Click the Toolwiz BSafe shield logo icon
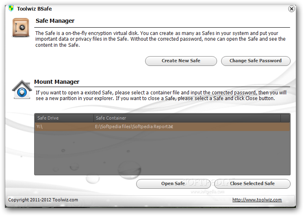304x216 pixels. [x=11, y=9]
